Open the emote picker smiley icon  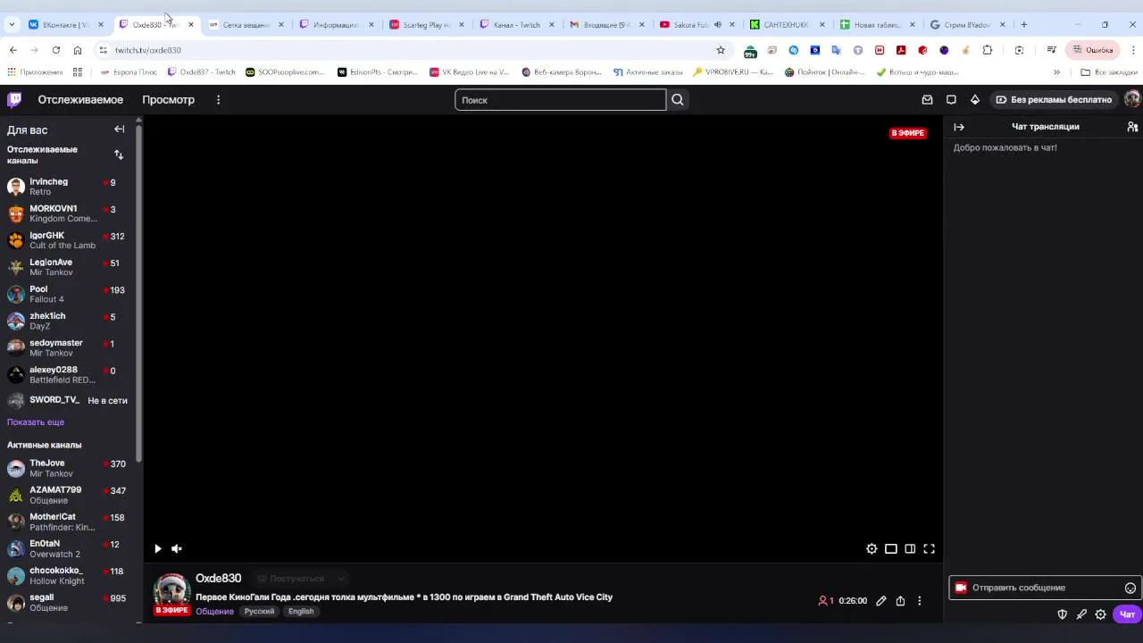[1130, 588]
